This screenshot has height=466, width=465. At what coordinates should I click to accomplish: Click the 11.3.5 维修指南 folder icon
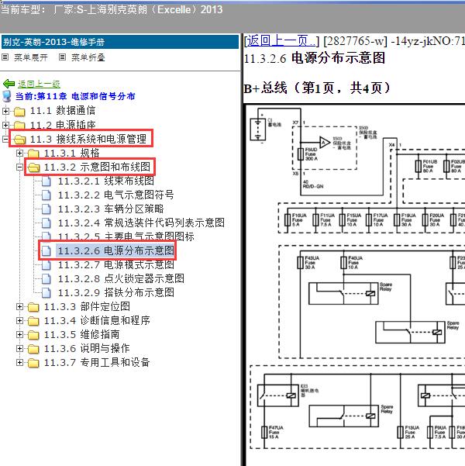(x=33, y=335)
